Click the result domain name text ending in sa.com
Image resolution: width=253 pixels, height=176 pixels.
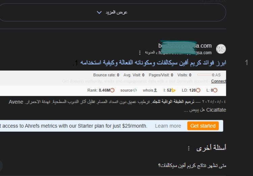pos(185,46)
